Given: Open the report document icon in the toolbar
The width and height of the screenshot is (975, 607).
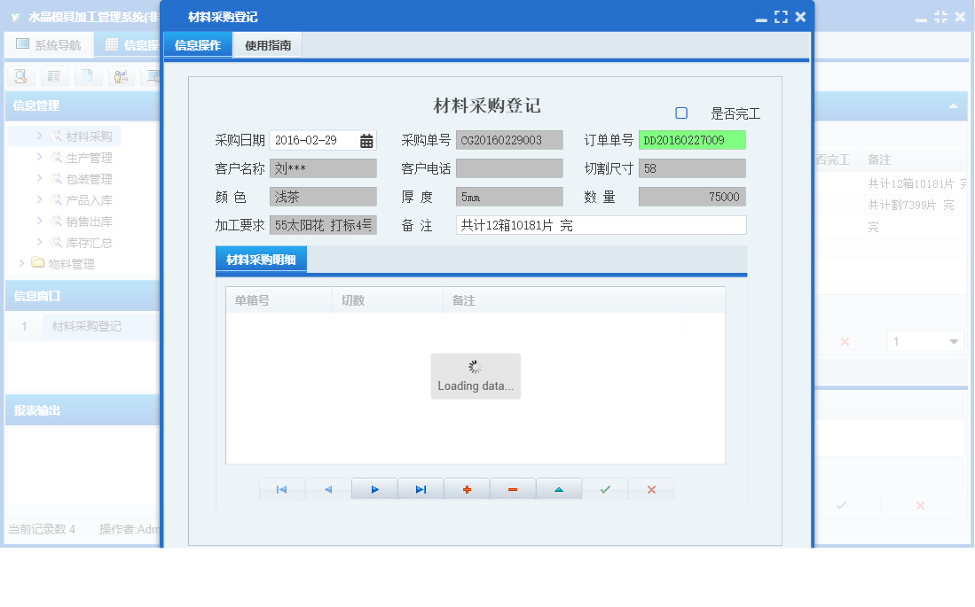Looking at the screenshot, I should click(x=89, y=76).
